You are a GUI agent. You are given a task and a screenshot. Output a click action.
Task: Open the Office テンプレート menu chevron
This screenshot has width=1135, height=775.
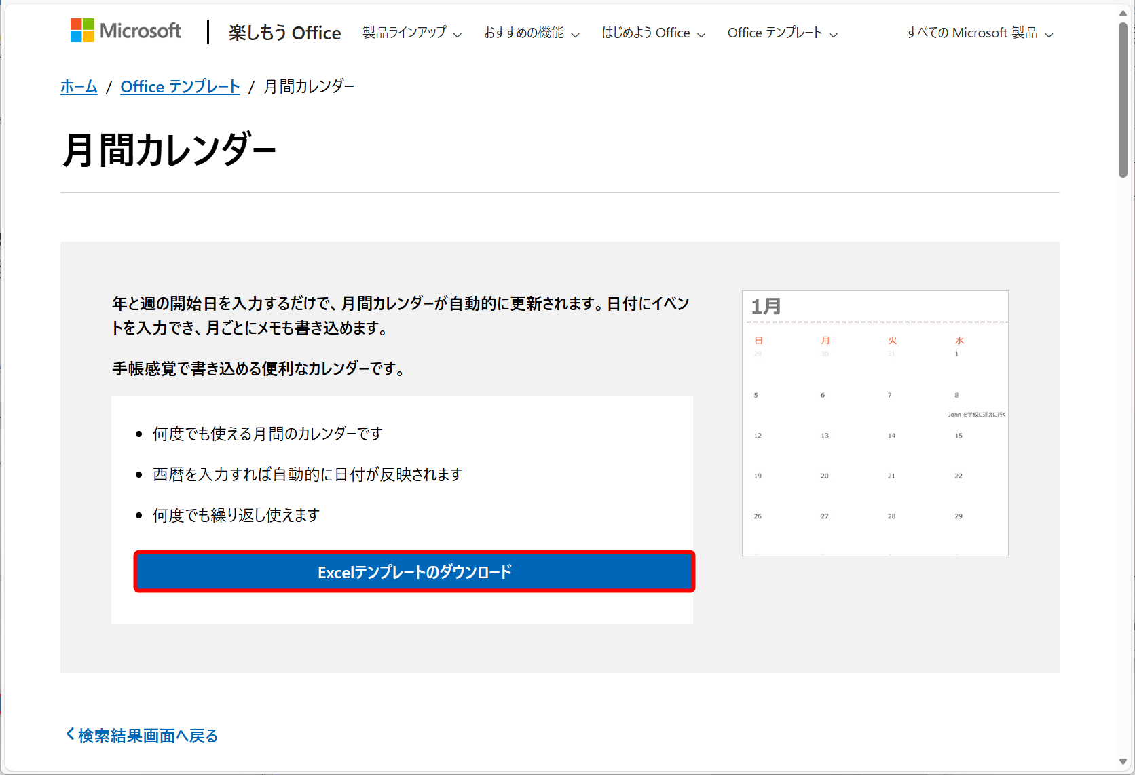(x=834, y=33)
